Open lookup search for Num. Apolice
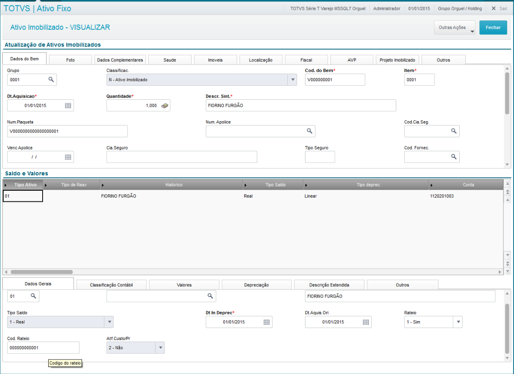This screenshot has width=514, height=374. pos(310,131)
